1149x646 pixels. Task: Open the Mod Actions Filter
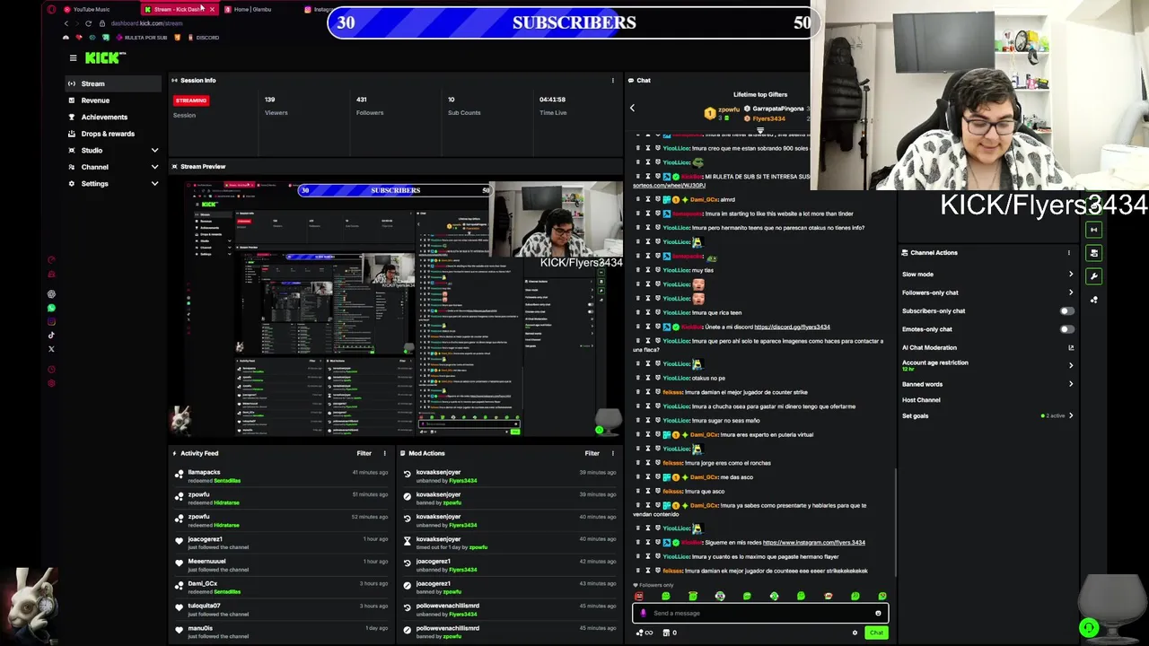tap(592, 453)
